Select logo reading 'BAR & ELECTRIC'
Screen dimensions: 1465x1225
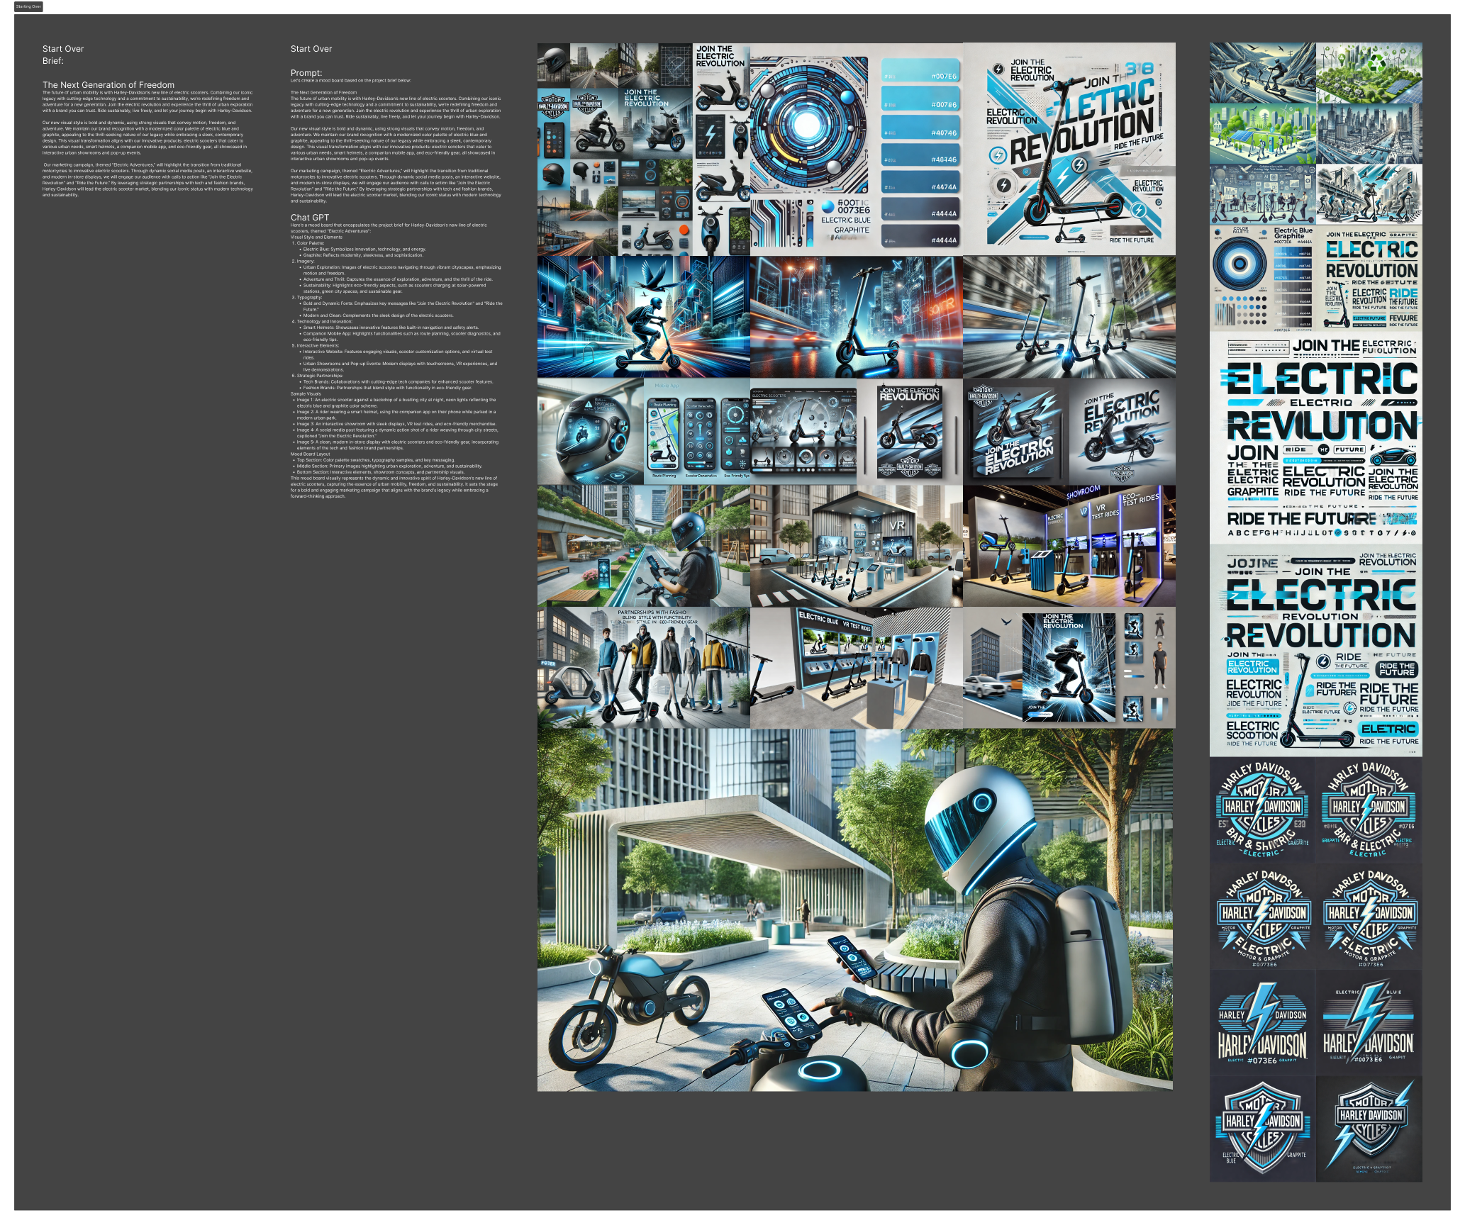pos(1369,810)
